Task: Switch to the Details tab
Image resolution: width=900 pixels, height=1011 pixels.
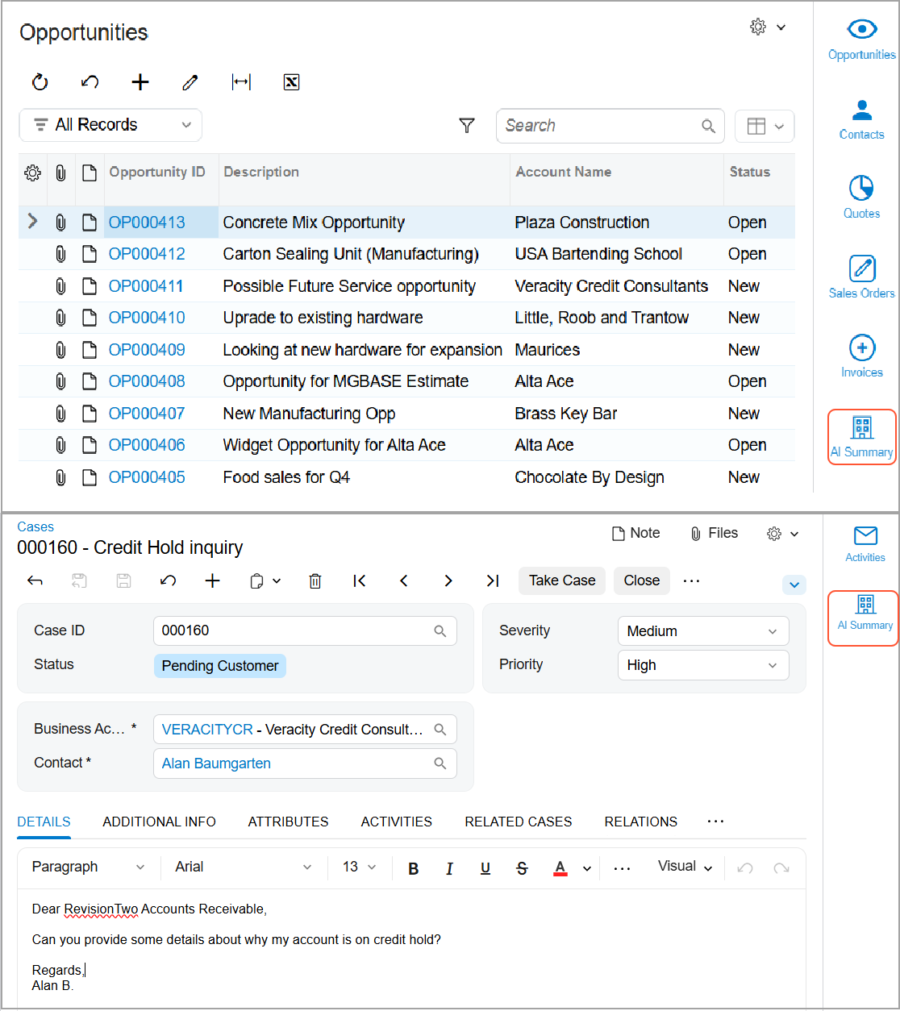Action: pyautogui.click(x=44, y=822)
